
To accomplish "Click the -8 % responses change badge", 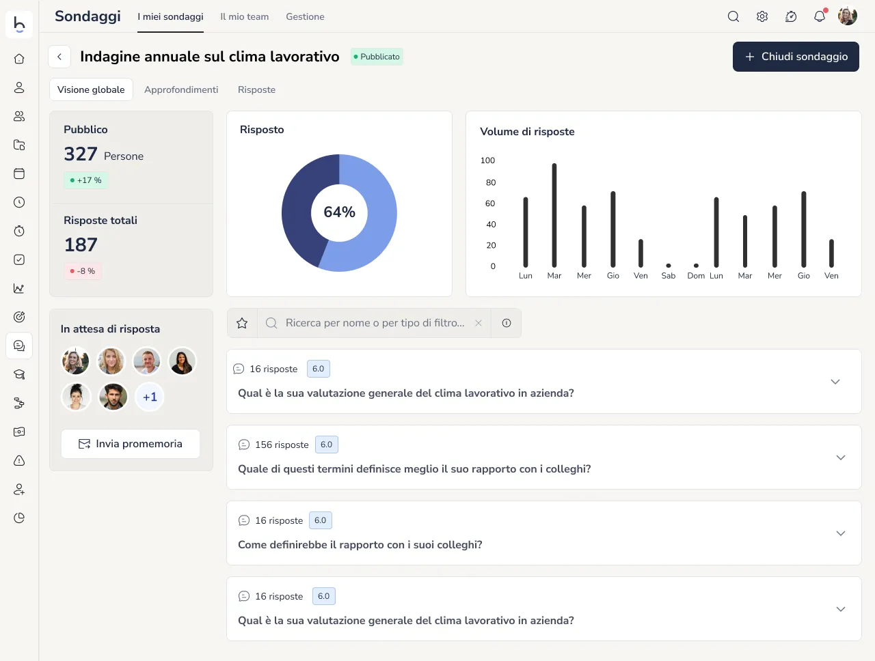I will [83, 271].
